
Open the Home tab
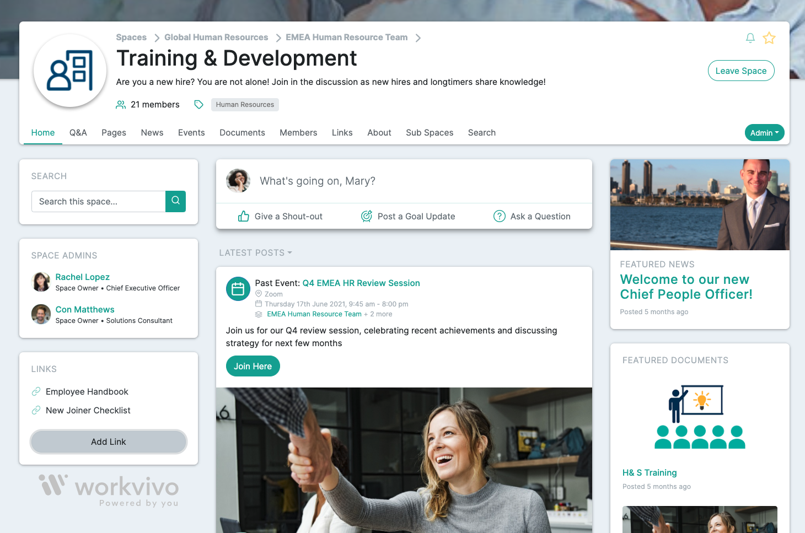43,133
